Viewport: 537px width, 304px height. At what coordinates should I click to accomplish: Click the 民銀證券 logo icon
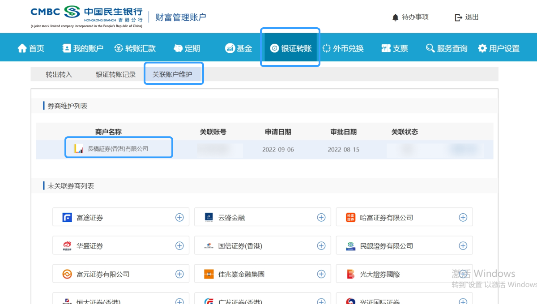(x=351, y=246)
